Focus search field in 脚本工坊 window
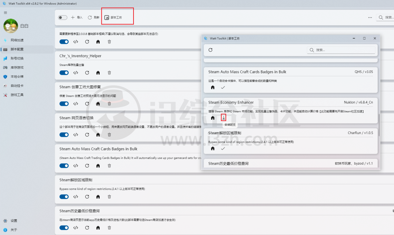 (341, 50)
